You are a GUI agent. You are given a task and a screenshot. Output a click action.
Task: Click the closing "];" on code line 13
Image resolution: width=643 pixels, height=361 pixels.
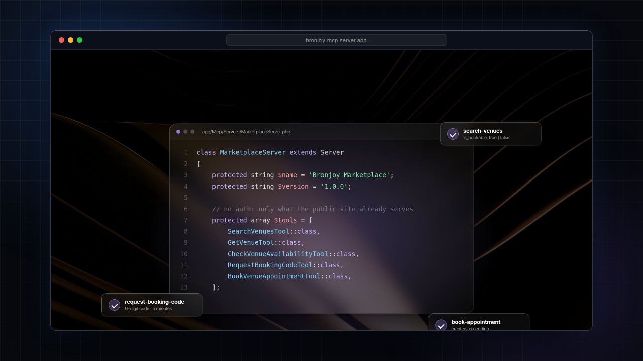pyautogui.click(x=216, y=287)
